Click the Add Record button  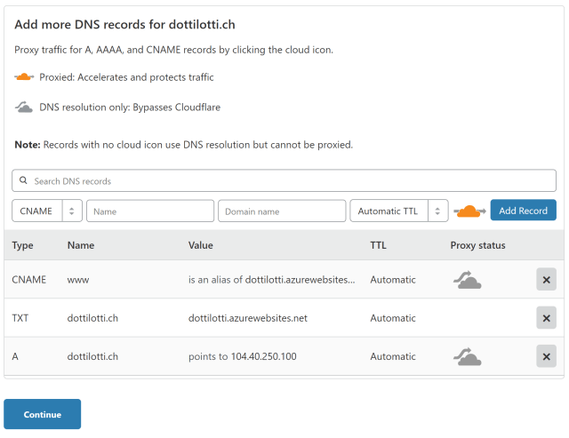tap(523, 211)
